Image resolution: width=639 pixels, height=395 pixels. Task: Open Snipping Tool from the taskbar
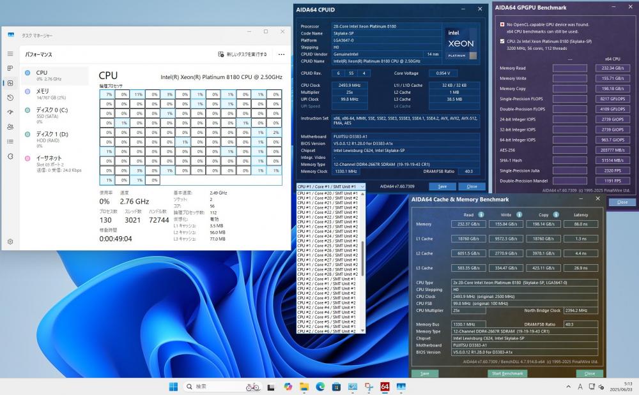[x=369, y=387]
